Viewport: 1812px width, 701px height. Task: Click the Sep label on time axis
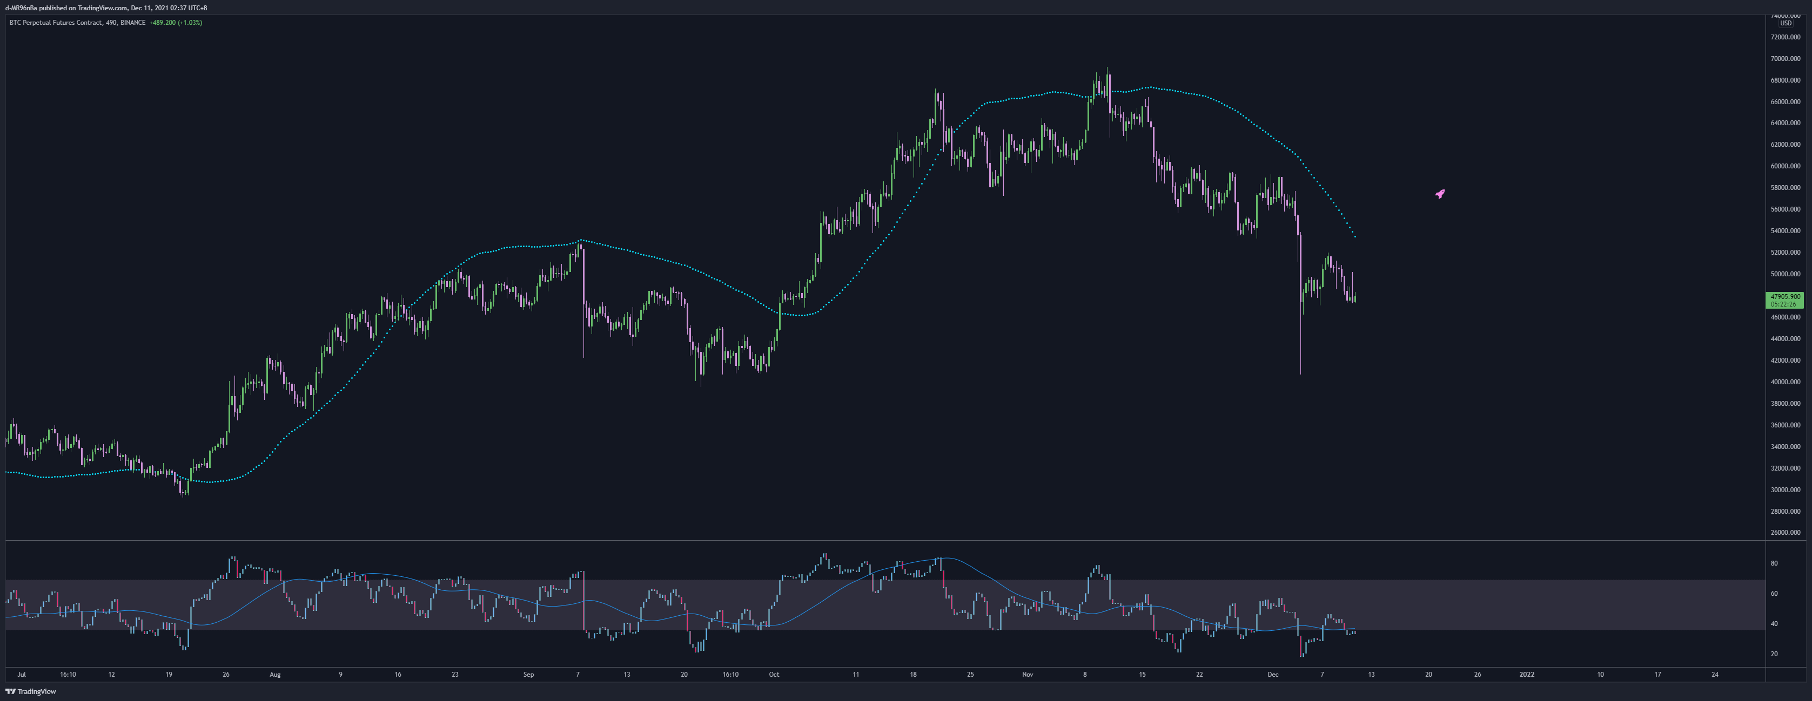[529, 675]
